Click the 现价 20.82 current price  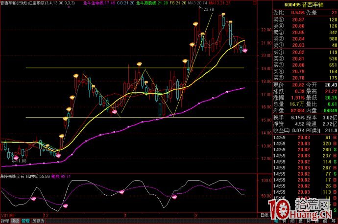click(x=298, y=85)
